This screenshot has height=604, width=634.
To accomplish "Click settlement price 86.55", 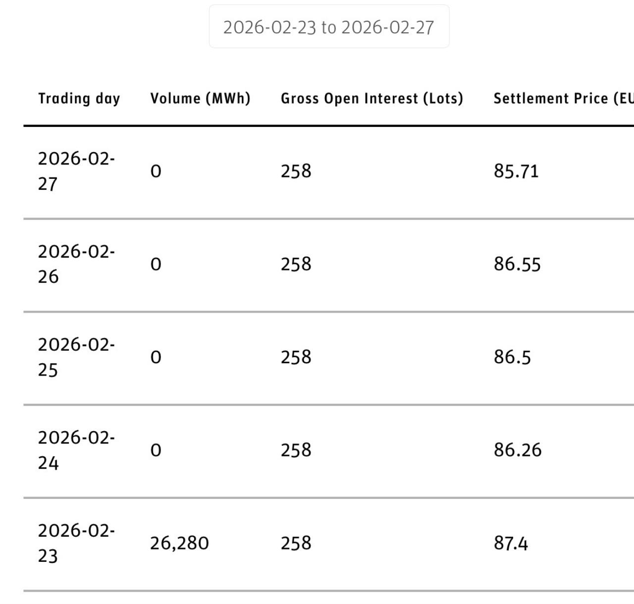I will [517, 264].
